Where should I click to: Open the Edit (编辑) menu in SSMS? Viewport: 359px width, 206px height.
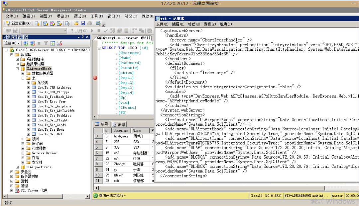[x=29, y=16]
